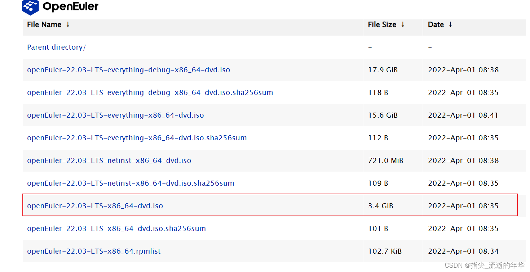530x272 pixels.
Task: Open netinst-x86_64-dvd.iso.sha256sum link
Action: pos(131,183)
